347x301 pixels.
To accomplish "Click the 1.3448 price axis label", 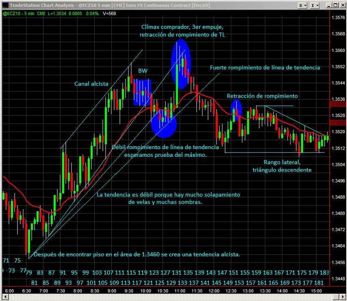I will [x=338, y=278].
